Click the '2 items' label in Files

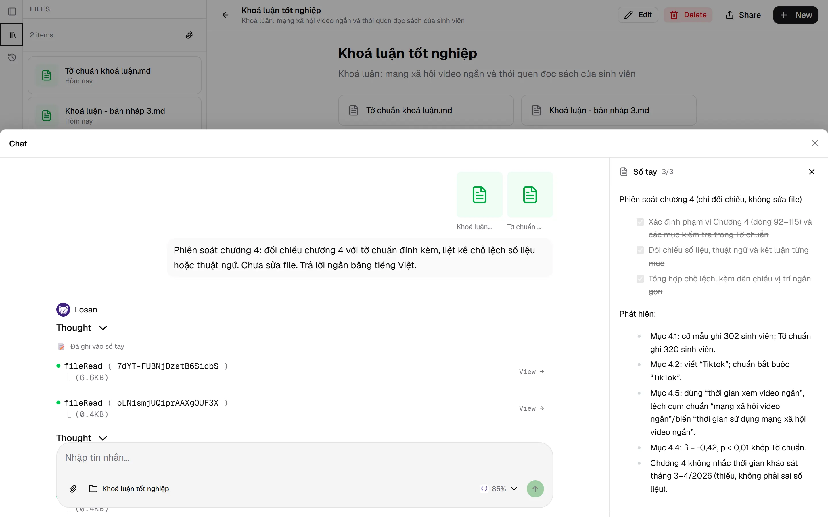click(41, 35)
